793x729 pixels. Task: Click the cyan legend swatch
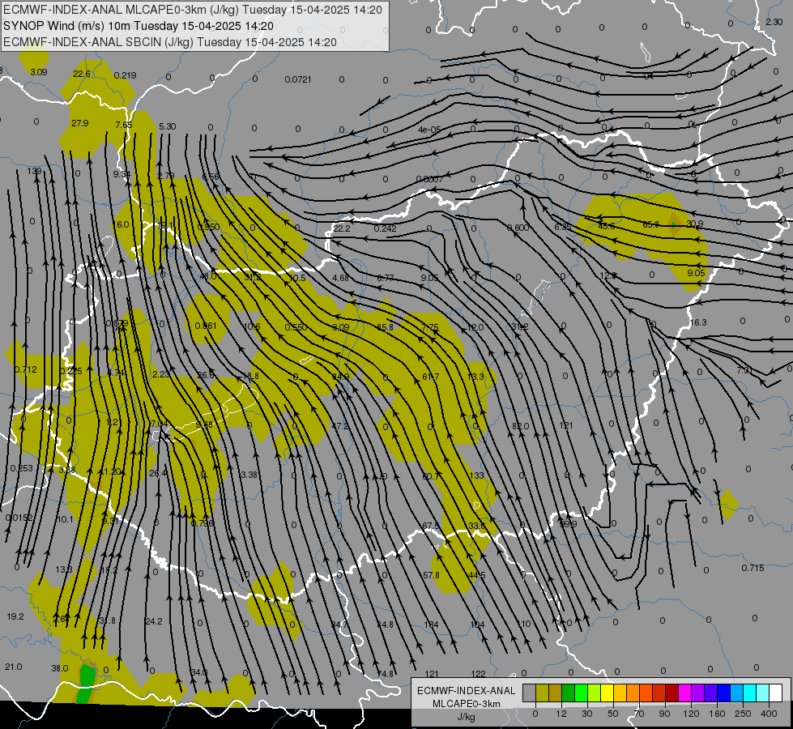(x=750, y=693)
